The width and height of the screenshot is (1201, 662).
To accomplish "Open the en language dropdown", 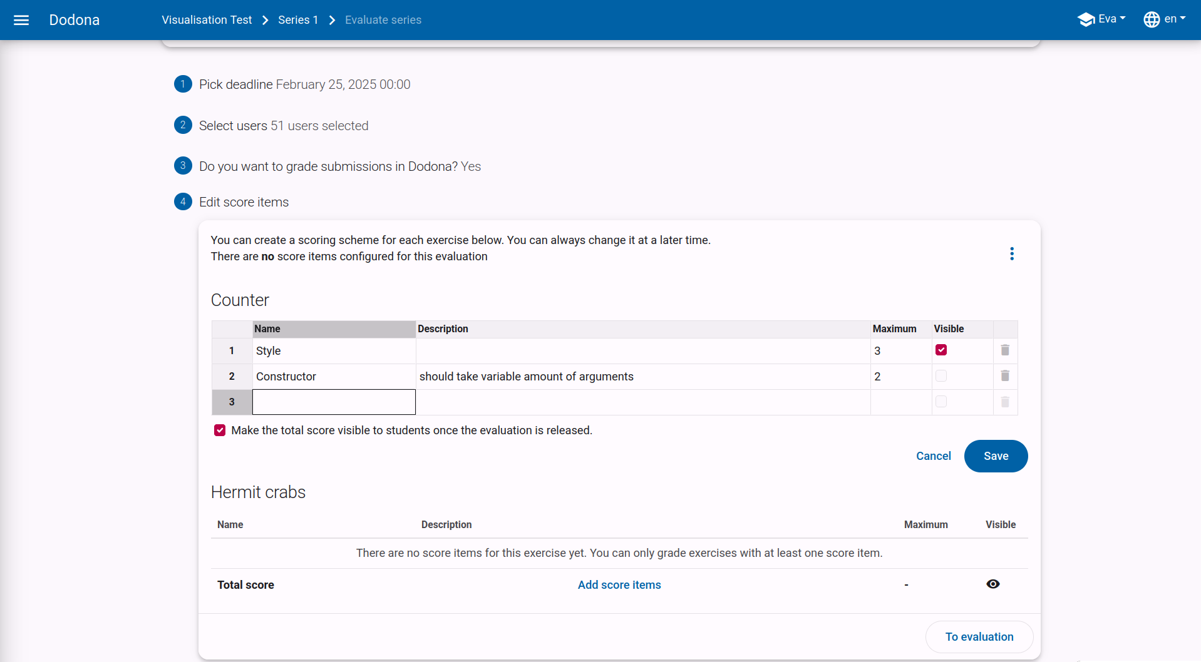I will (x=1165, y=19).
